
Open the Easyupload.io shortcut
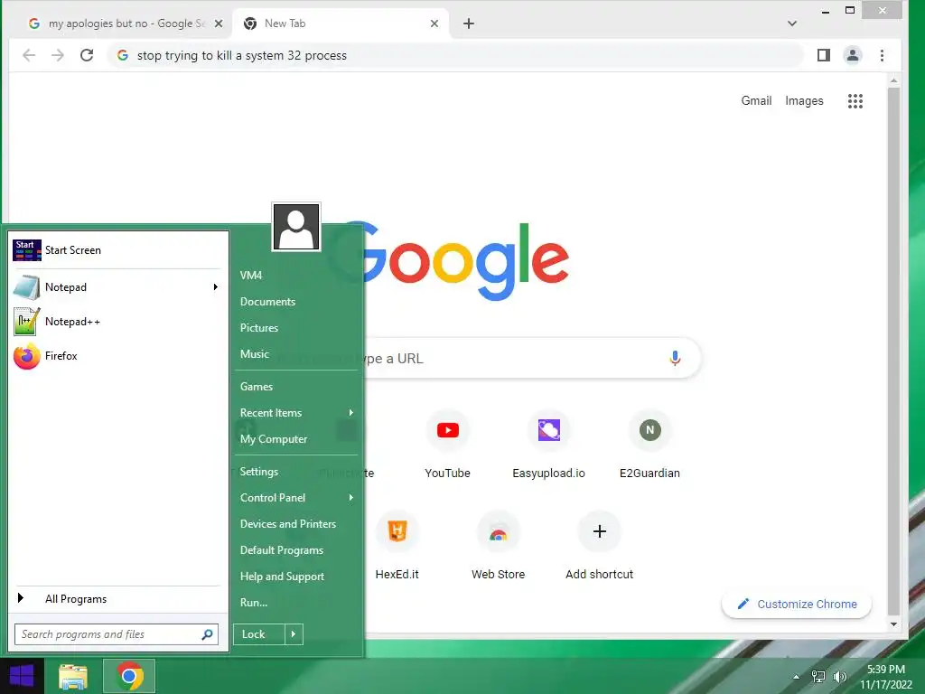(548, 430)
